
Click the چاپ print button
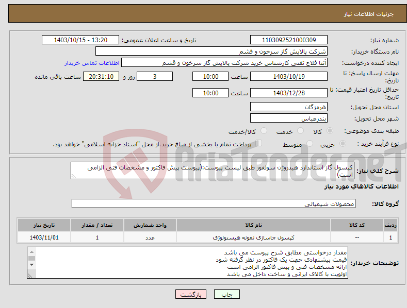[227, 294]
